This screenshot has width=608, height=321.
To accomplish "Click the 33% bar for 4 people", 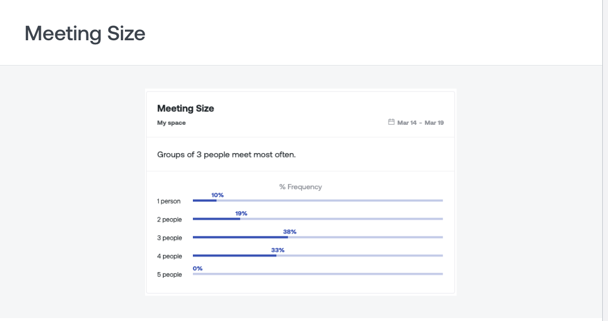I will pos(234,255).
